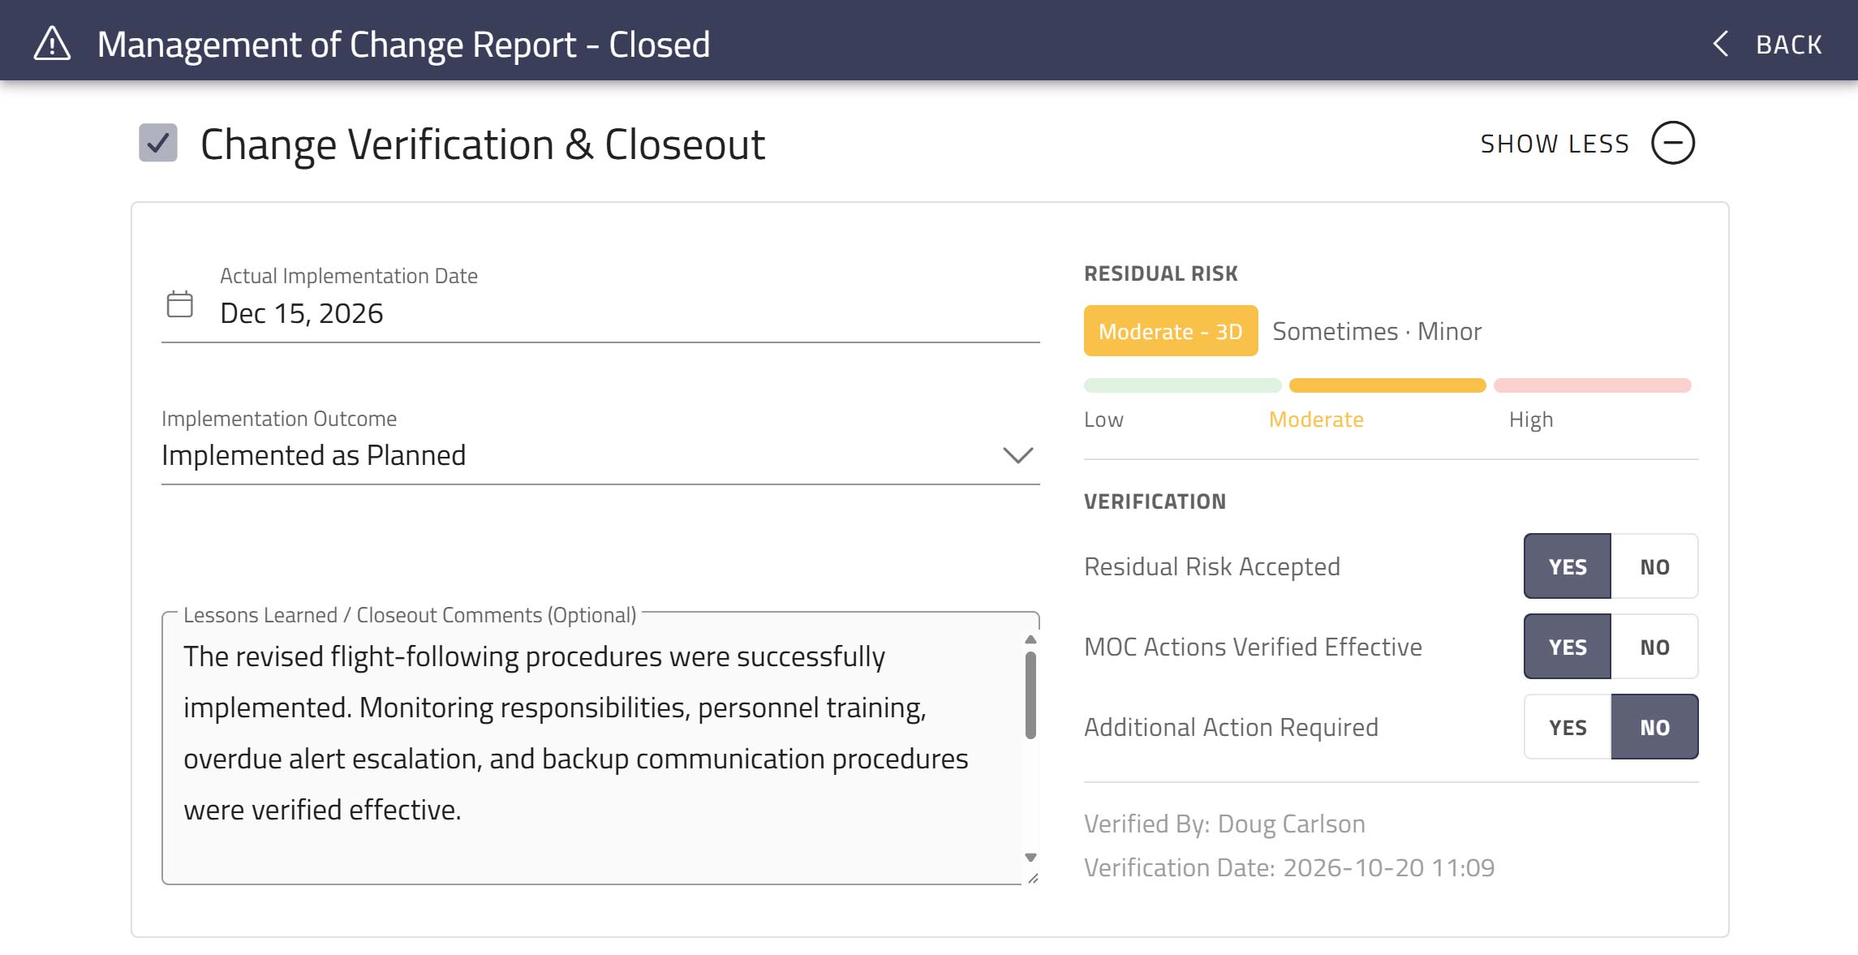Click the 'Low' risk label
Image resolution: width=1858 pixels, height=955 pixels.
tap(1103, 419)
